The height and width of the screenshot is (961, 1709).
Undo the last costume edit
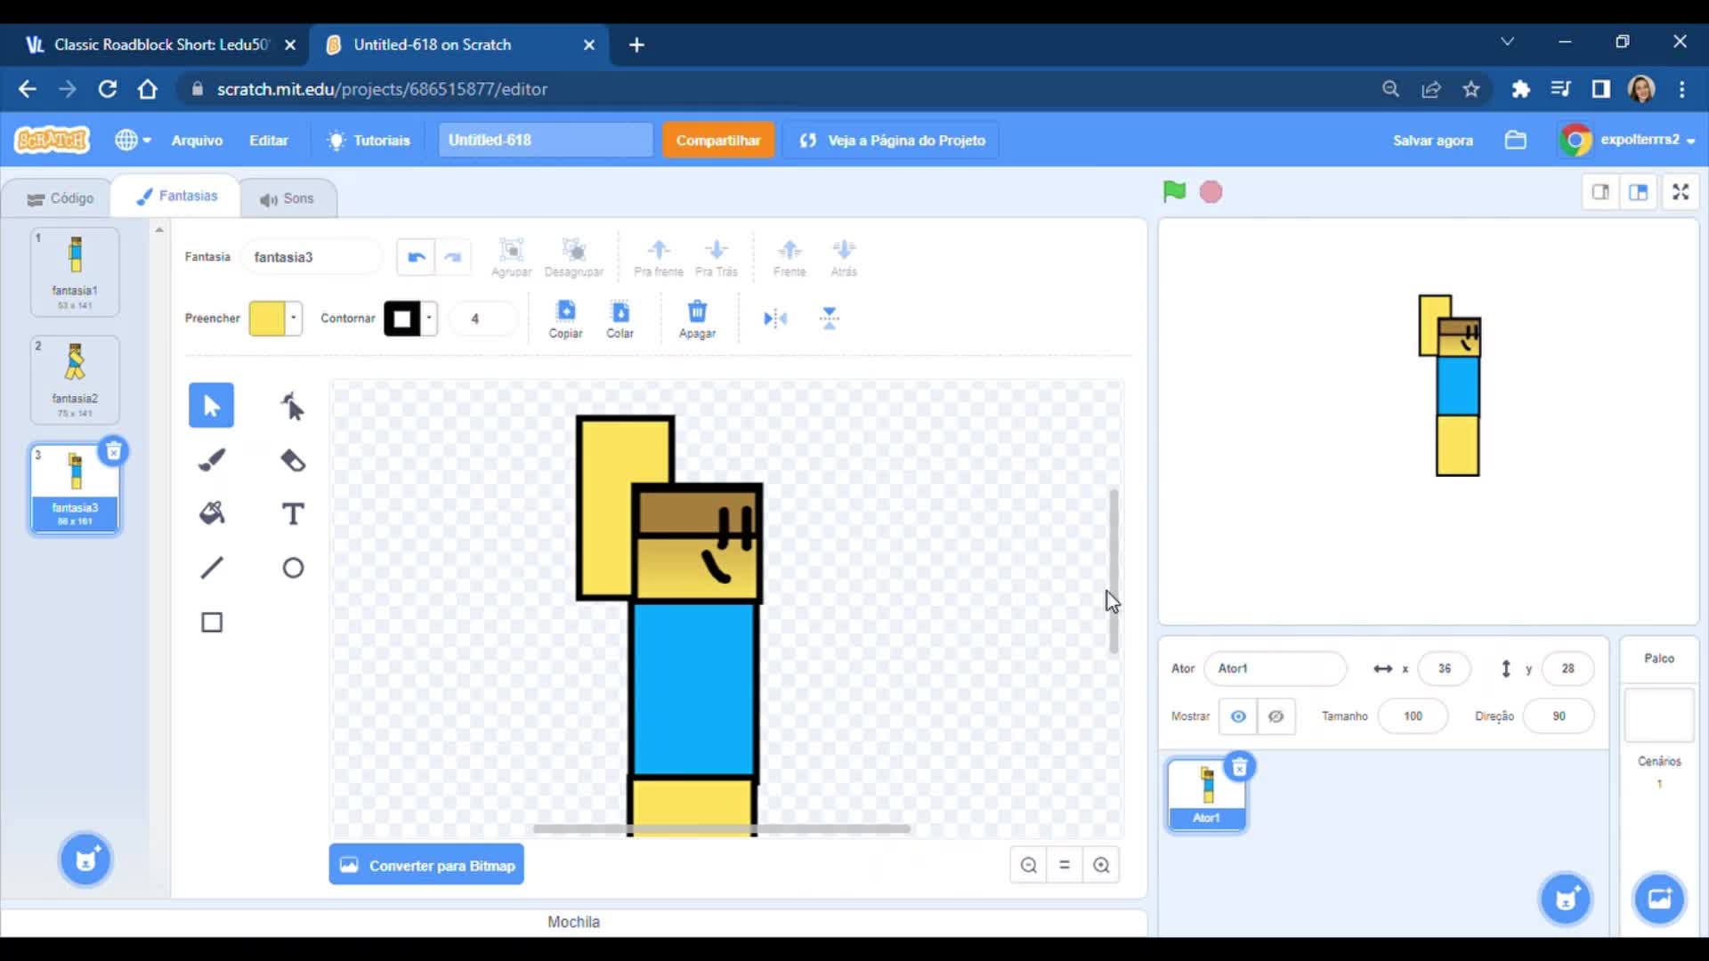point(416,257)
